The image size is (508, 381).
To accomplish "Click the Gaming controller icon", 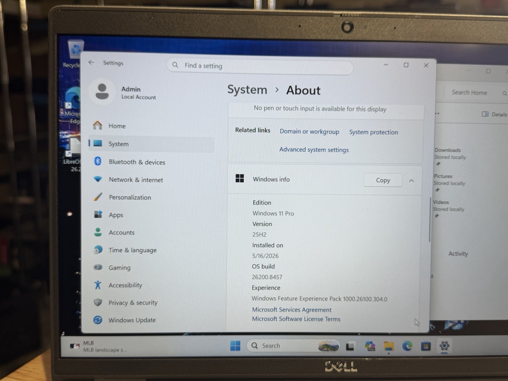I will (98, 267).
